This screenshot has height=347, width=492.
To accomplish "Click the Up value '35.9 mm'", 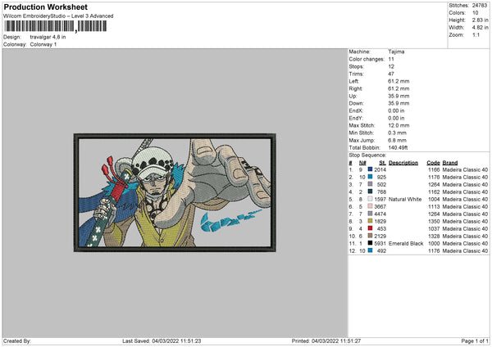I will point(399,96).
